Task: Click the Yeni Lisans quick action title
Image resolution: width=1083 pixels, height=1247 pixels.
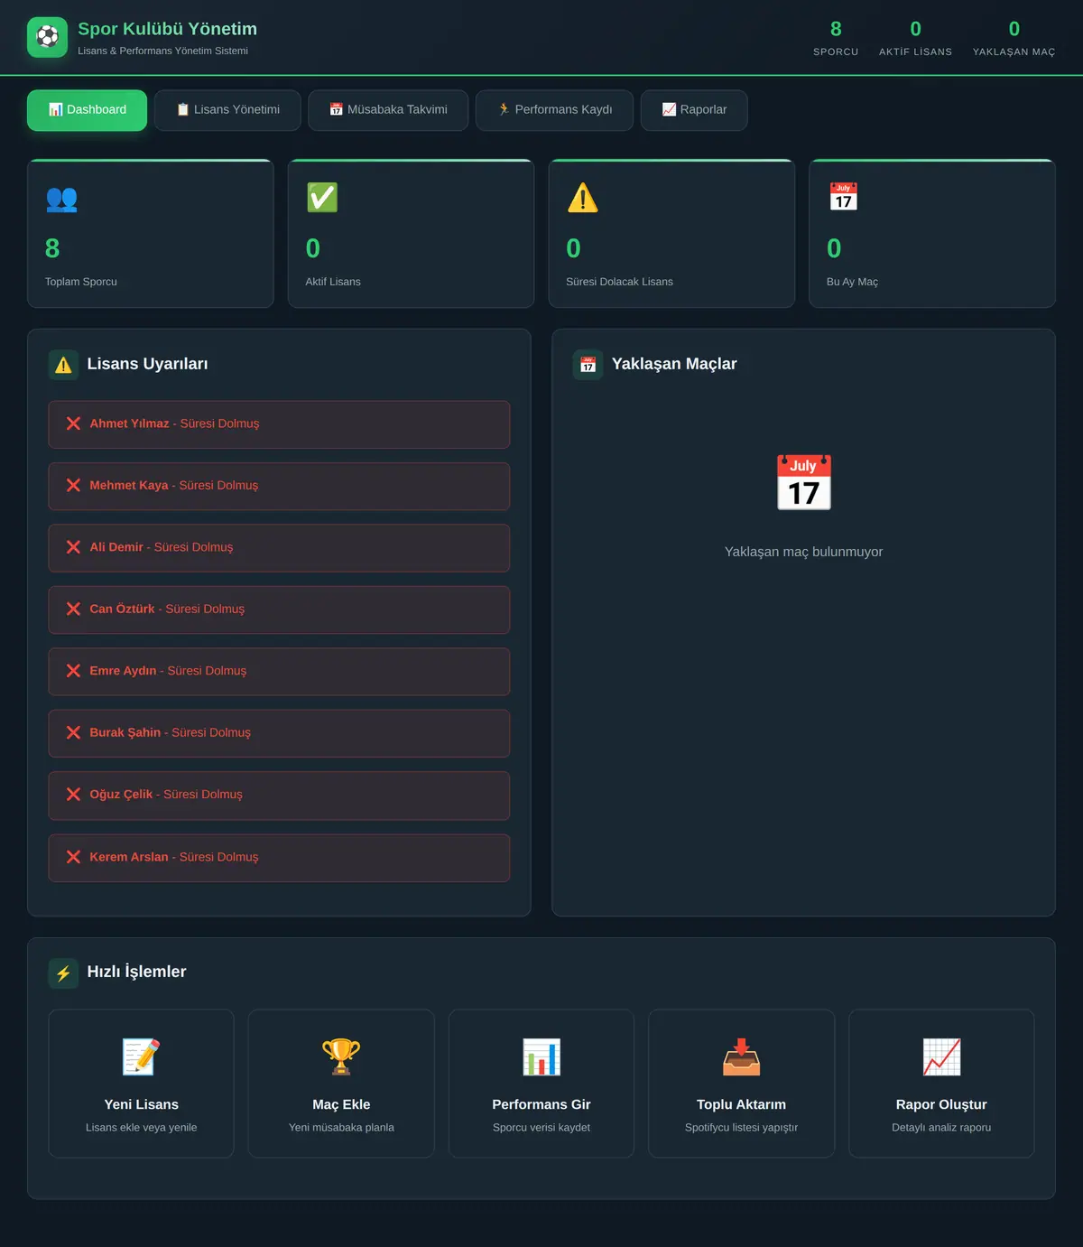Action: (x=142, y=1104)
